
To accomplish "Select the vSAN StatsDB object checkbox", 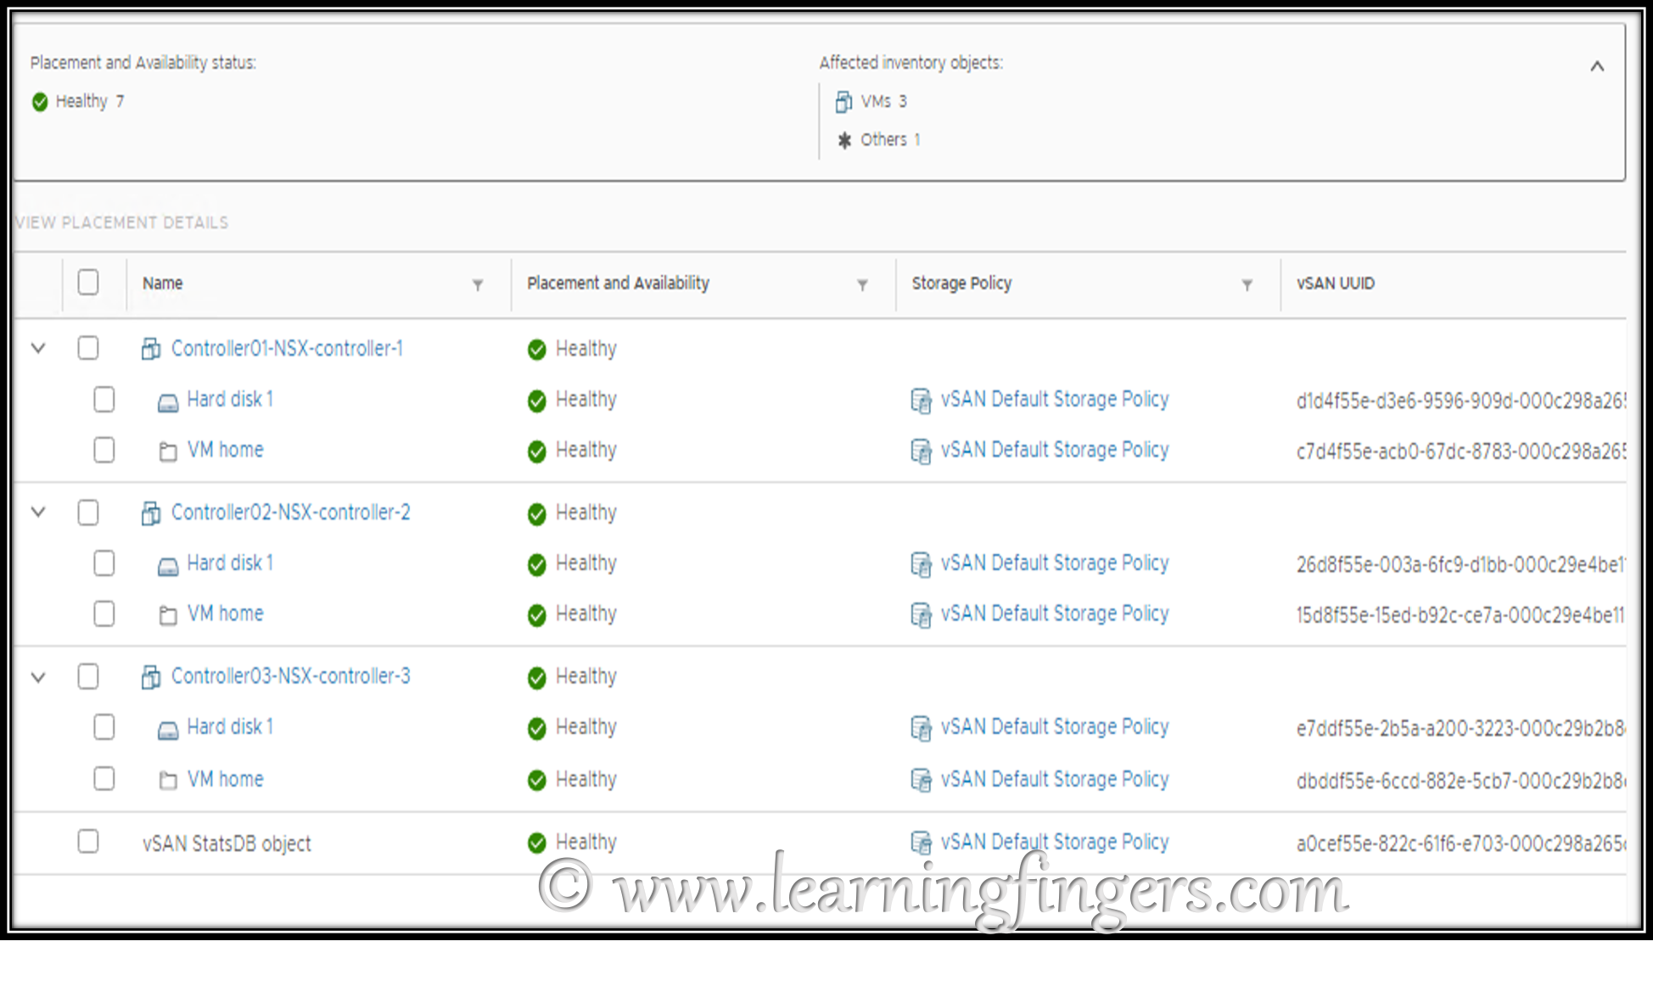I will [x=88, y=842].
